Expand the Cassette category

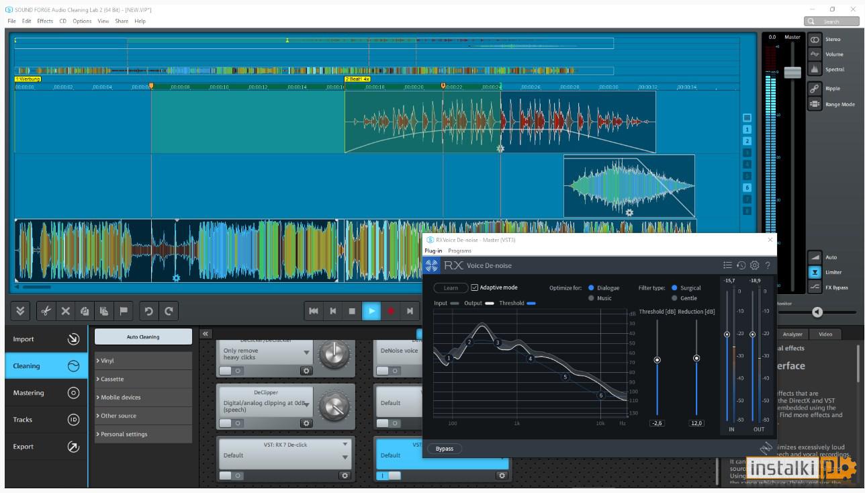(x=143, y=379)
